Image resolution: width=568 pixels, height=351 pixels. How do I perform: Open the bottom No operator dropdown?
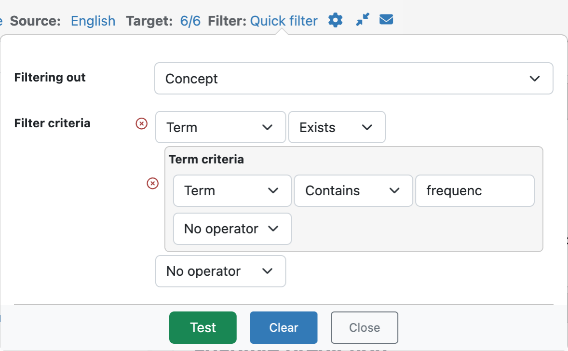221,271
